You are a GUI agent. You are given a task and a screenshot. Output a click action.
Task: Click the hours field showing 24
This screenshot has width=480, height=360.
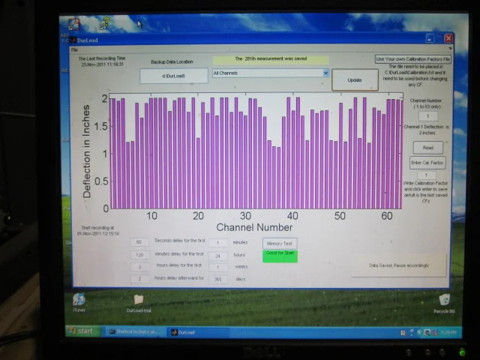218,256
